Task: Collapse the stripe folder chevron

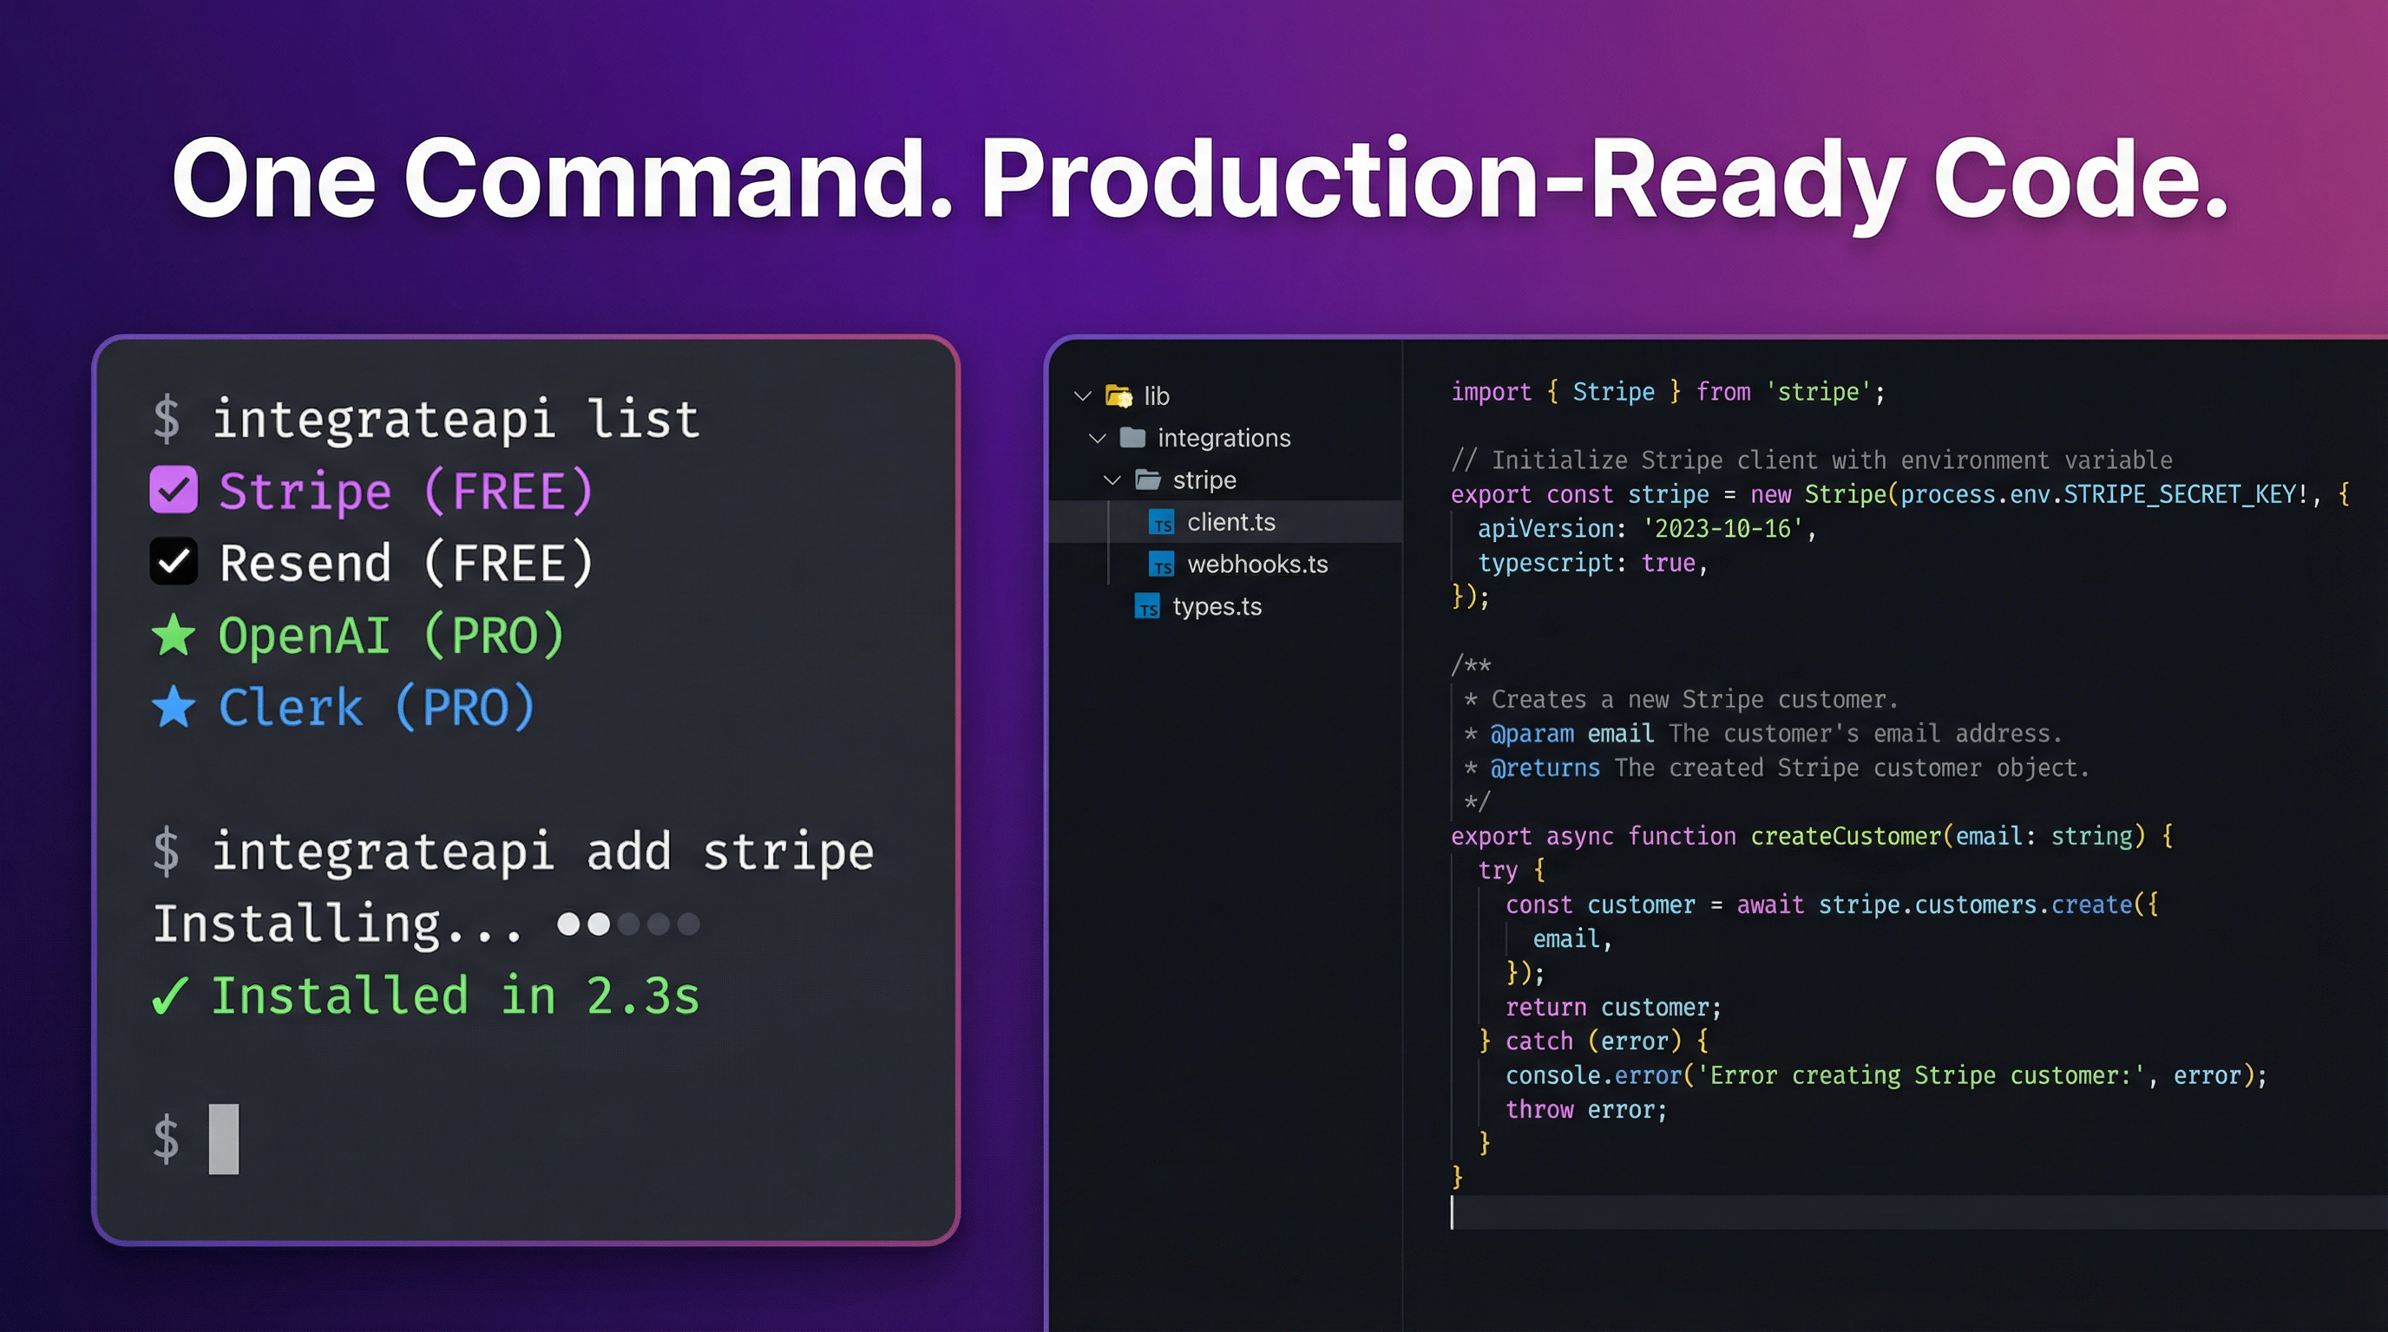Action: coord(1112,480)
